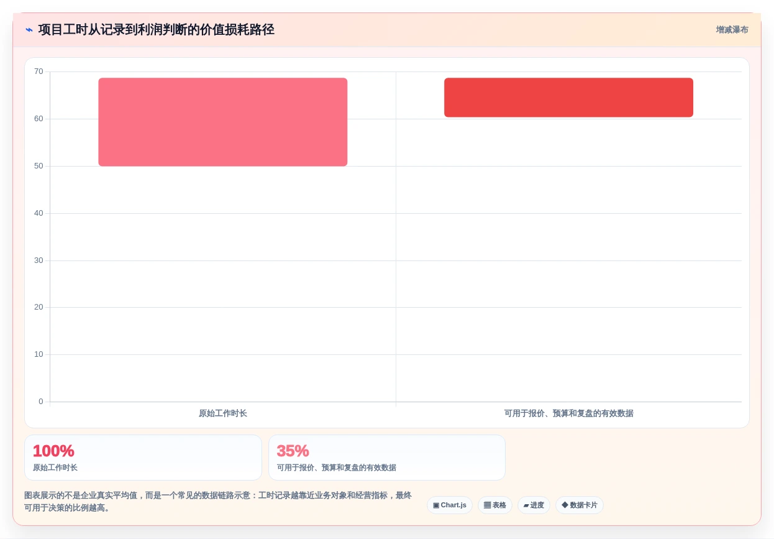Viewport: 774px width, 539px height.
Task: Click the 可用于报价、预算和复盘的有效数据 axis label
Action: (x=569, y=413)
